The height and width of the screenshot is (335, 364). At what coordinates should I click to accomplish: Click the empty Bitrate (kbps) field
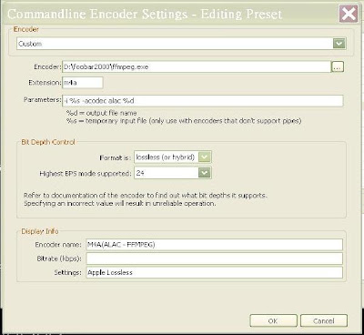pos(214,259)
